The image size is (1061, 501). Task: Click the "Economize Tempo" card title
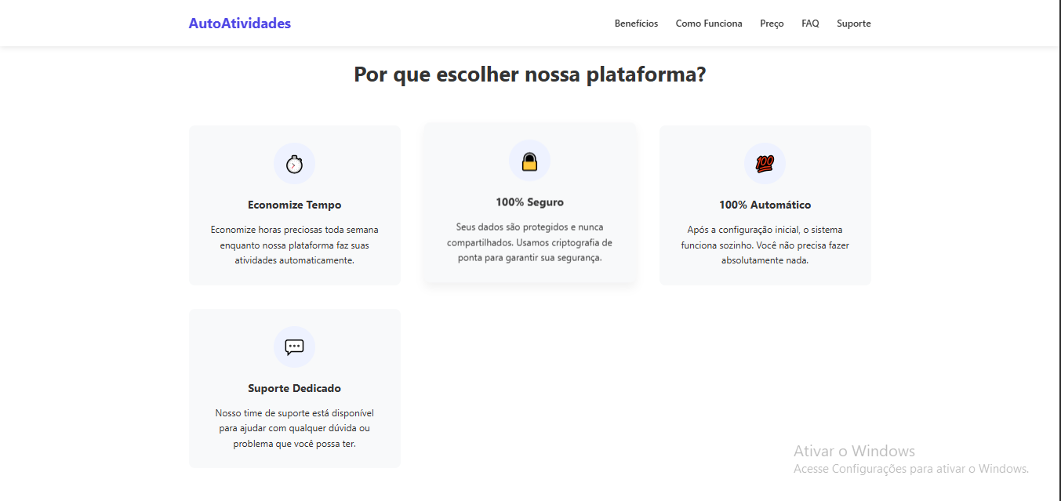(x=295, y=205)
